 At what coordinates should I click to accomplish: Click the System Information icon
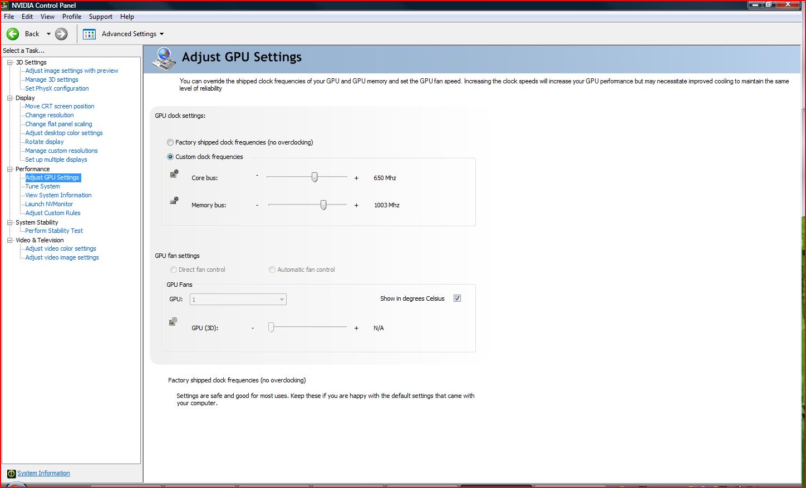[11, 474]
